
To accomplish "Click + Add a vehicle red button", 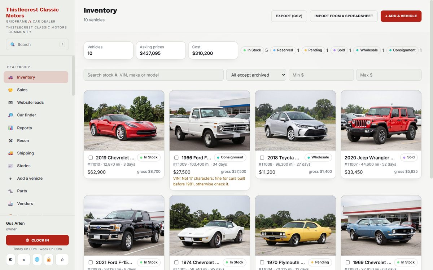I will [x=401, y=16].
